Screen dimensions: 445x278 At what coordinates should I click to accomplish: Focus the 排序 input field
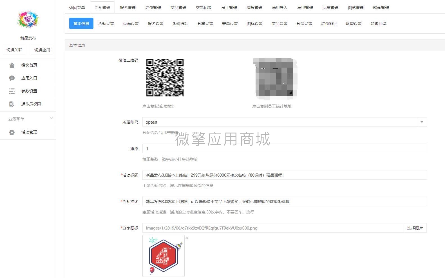285,149
